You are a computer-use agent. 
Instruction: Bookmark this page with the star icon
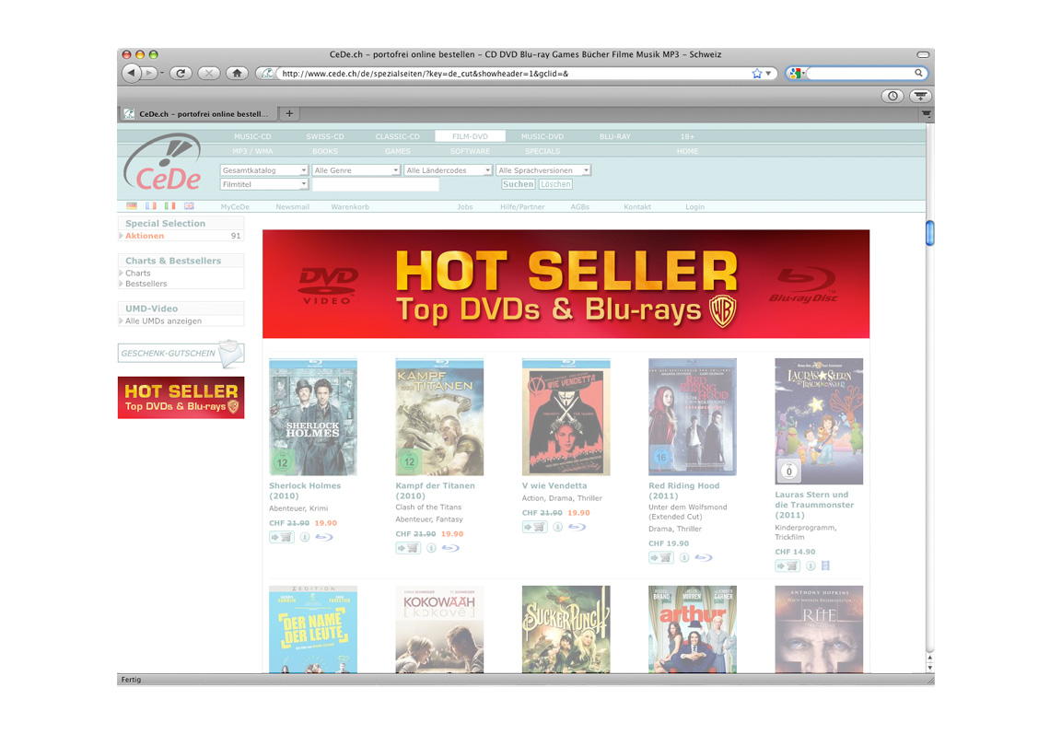click(x=756, y=73)
